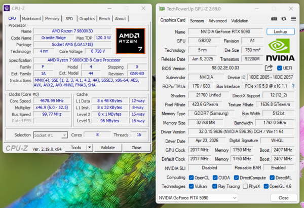Toggle the OpenGL 4.6 checkbox
The width and height of the screenshot is (304, 208).
click(x=266, y=186)
